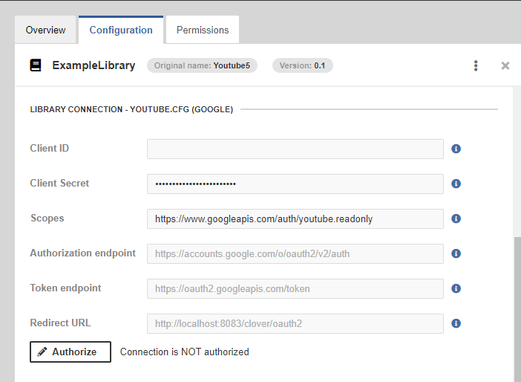
Task: Show info for Authorization endpoint
Action: 456,253
